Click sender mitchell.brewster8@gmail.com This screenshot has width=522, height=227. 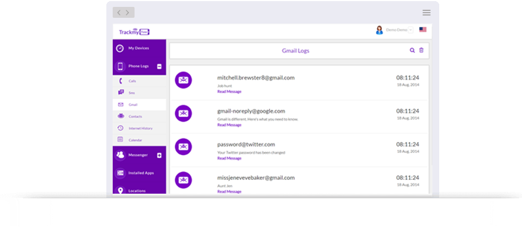(256, 78)
